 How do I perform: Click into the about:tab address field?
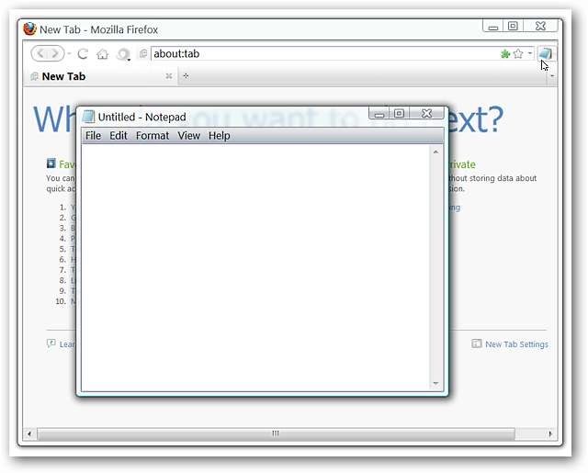pyautogui.click(x=325, y=54)
